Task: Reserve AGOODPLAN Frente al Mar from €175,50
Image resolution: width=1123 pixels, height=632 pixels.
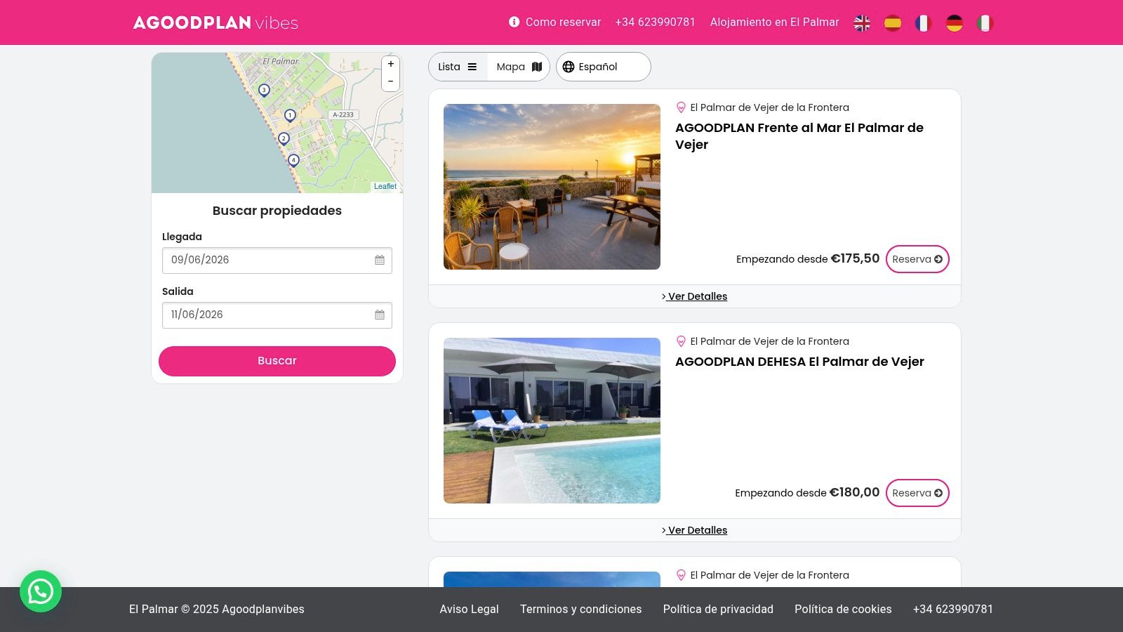Action: coord(917,259)
